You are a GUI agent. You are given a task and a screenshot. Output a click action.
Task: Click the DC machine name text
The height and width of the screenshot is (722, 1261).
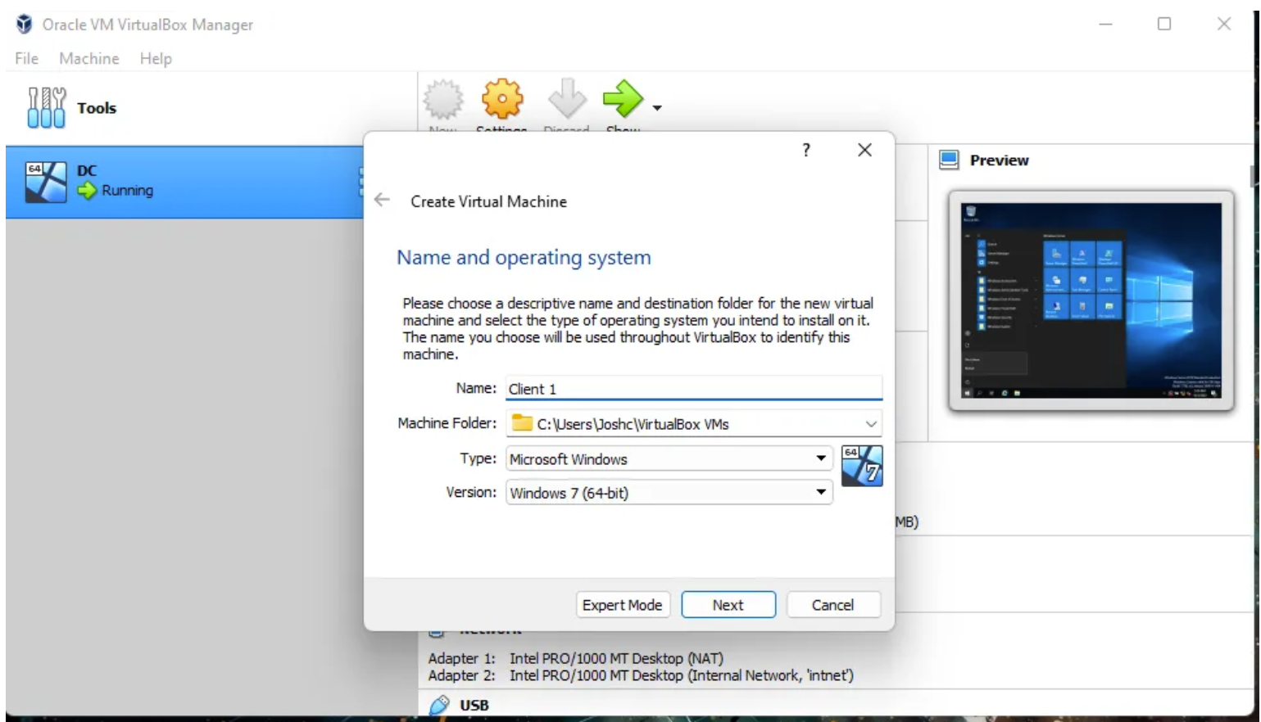point(87,171)
